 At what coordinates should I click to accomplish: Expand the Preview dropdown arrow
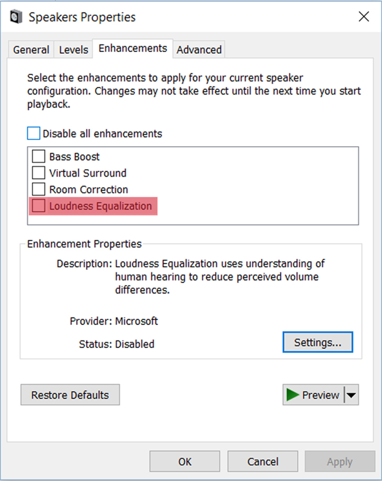pyautogui.click(x=352, y=395)
